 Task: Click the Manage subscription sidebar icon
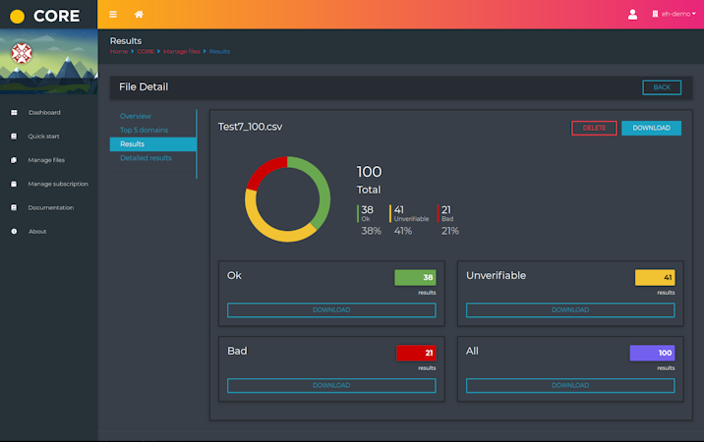coord(14,184)
